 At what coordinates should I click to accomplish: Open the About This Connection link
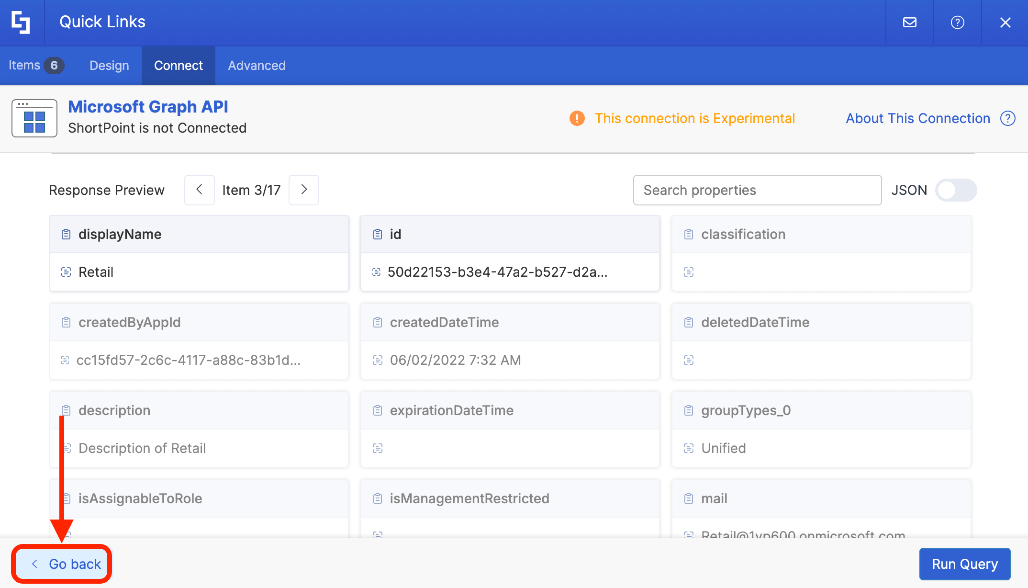coord(918,118)
